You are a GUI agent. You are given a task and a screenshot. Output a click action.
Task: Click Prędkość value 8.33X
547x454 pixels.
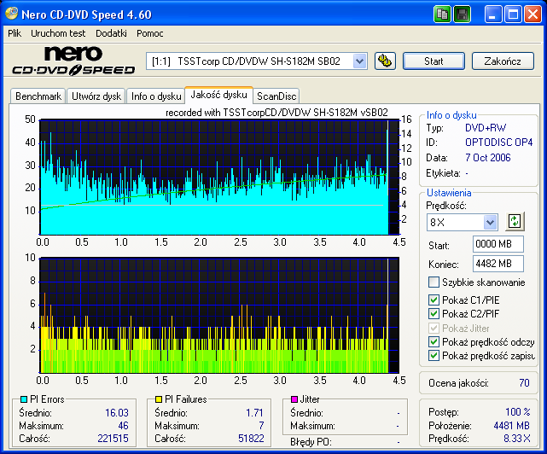pyautogui.click(x=516, y=439)
